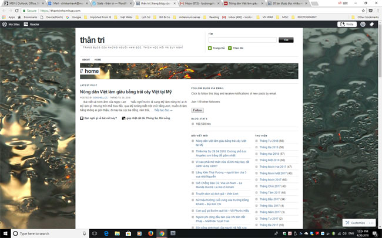The image size is (382, 238).
Task: Click the green Theo dõi RSS icon
Action: 230,48
